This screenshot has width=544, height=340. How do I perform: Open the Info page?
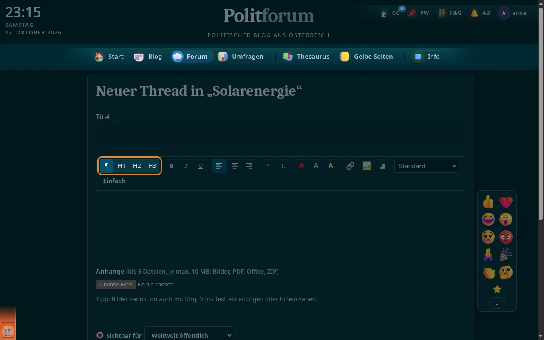click(426, 57)
